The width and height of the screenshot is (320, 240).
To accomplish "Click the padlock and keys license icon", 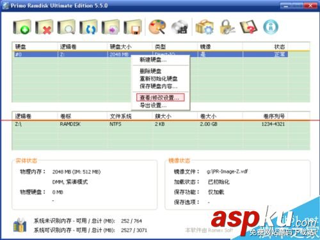I will tap(227, 27).
